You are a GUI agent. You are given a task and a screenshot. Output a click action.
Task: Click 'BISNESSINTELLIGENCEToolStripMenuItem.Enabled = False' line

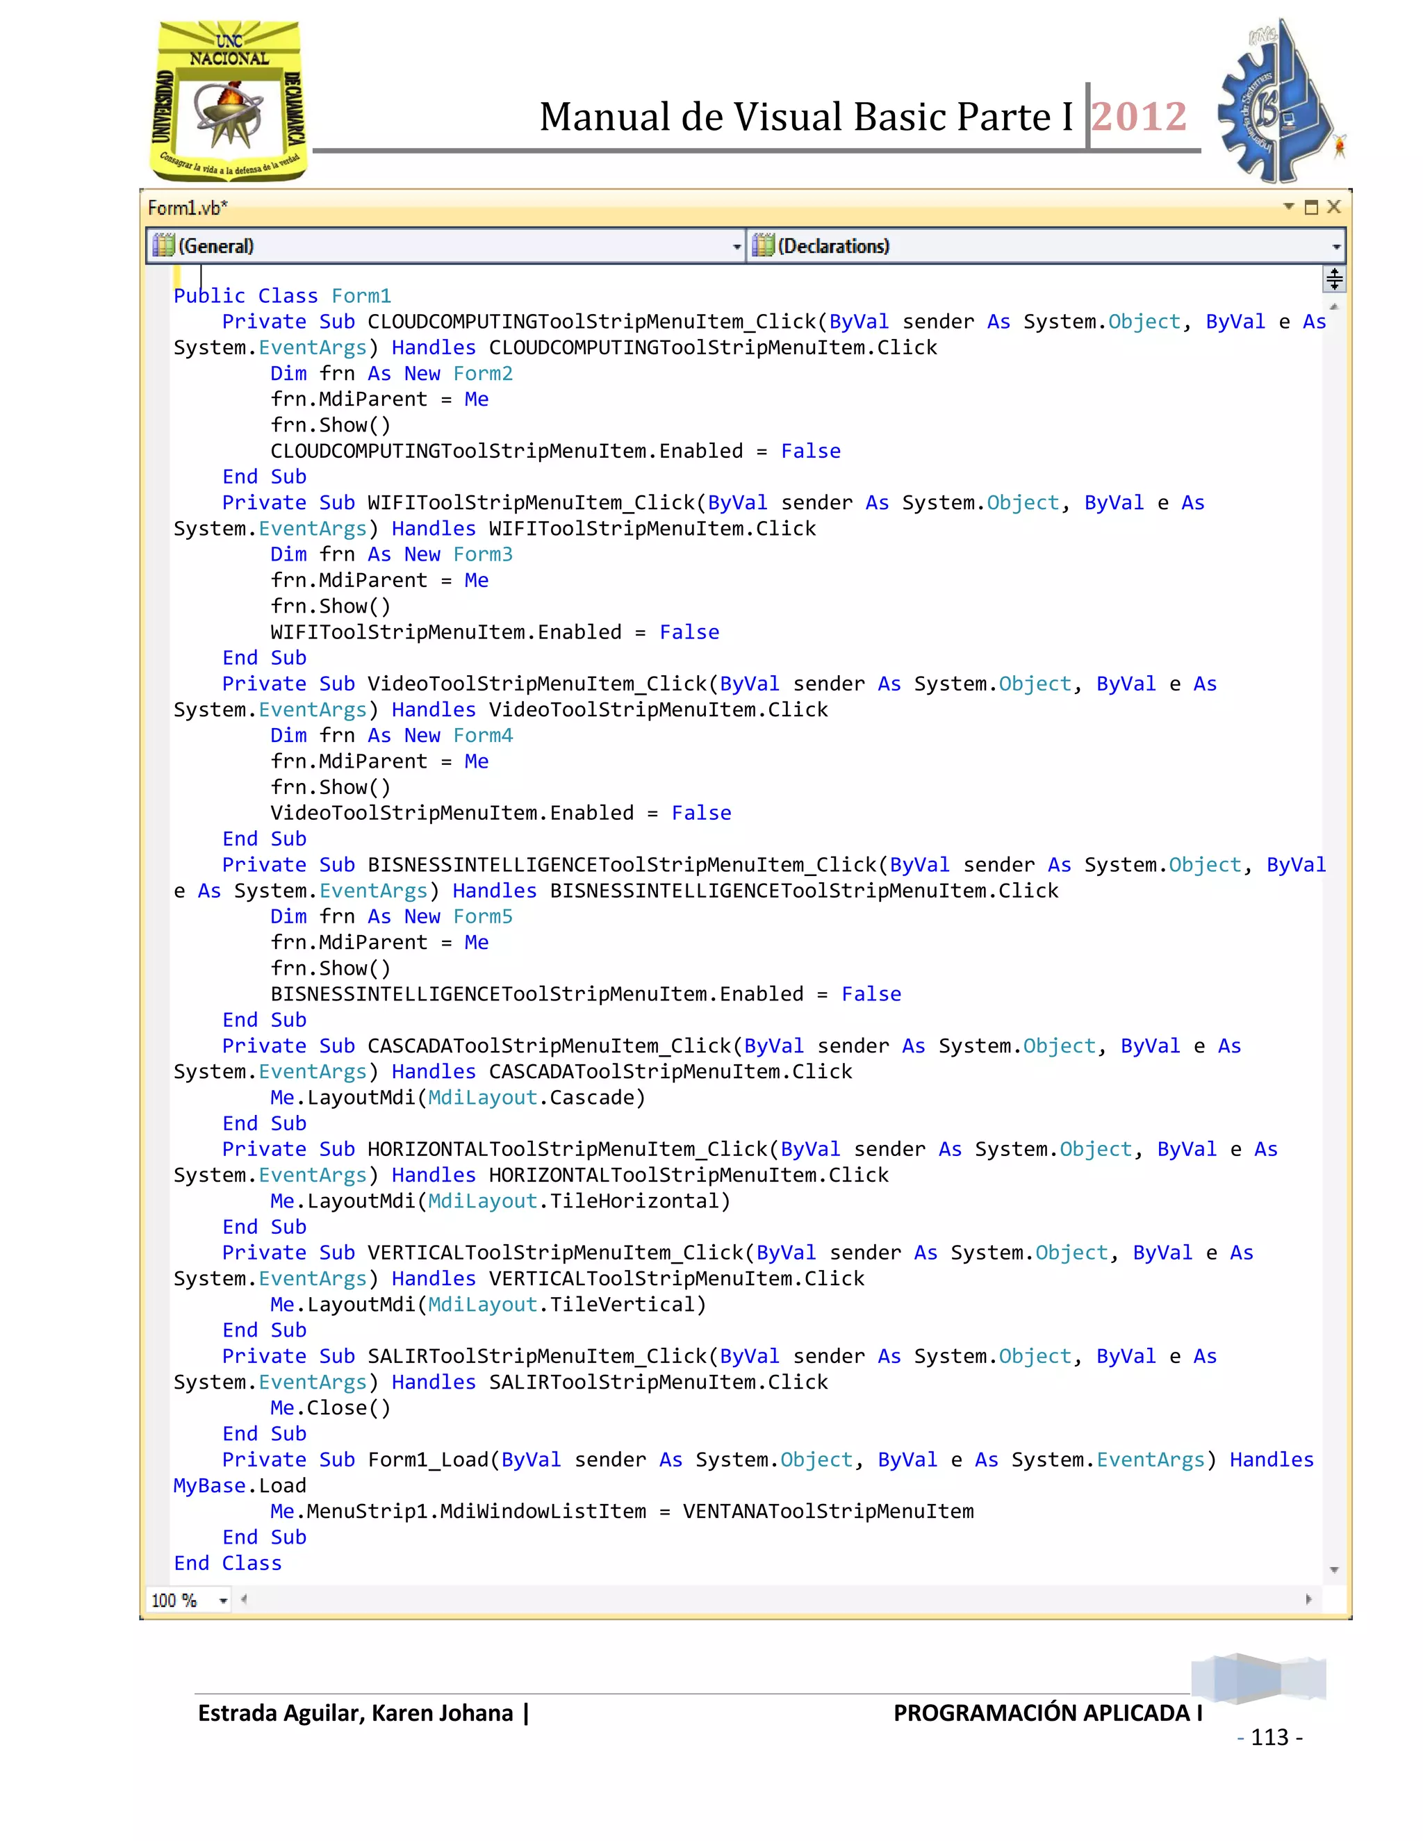tap(586, 995)
